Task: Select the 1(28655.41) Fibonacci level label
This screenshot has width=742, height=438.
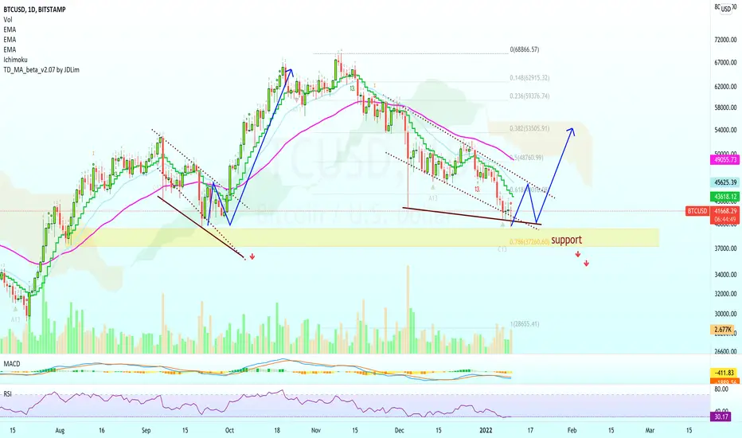Action: click(x=525, y=324)
